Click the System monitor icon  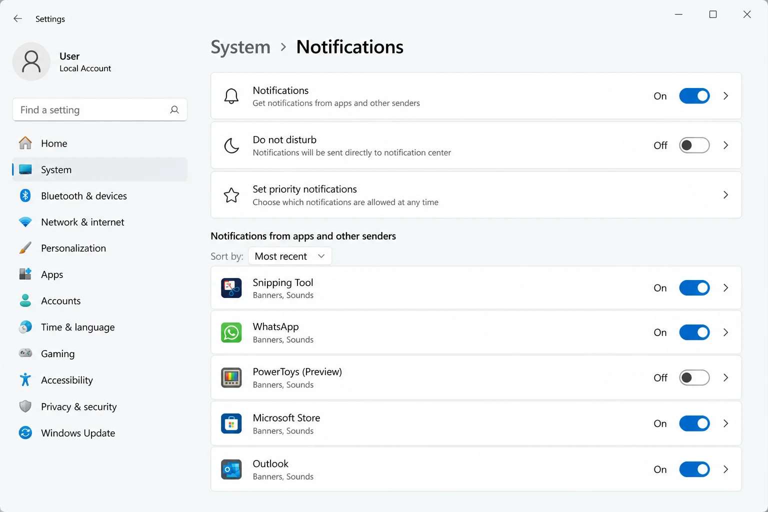click(x=25, y=169)
